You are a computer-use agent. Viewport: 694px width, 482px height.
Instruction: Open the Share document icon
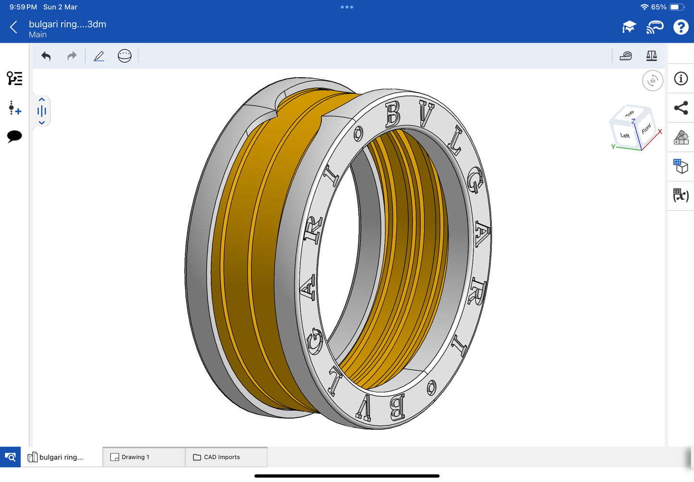tap(681, 108)
